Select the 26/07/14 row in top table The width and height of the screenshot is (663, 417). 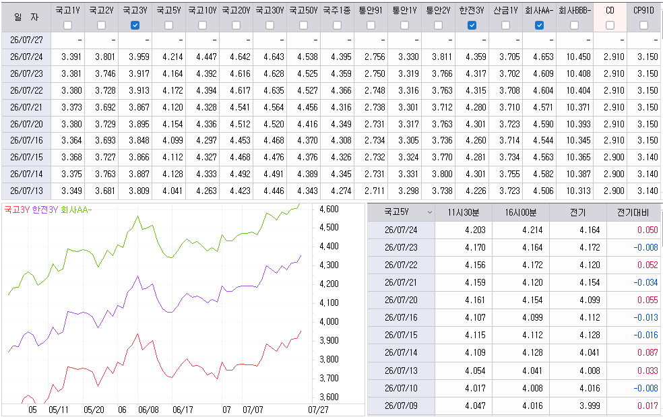point(332,174)
